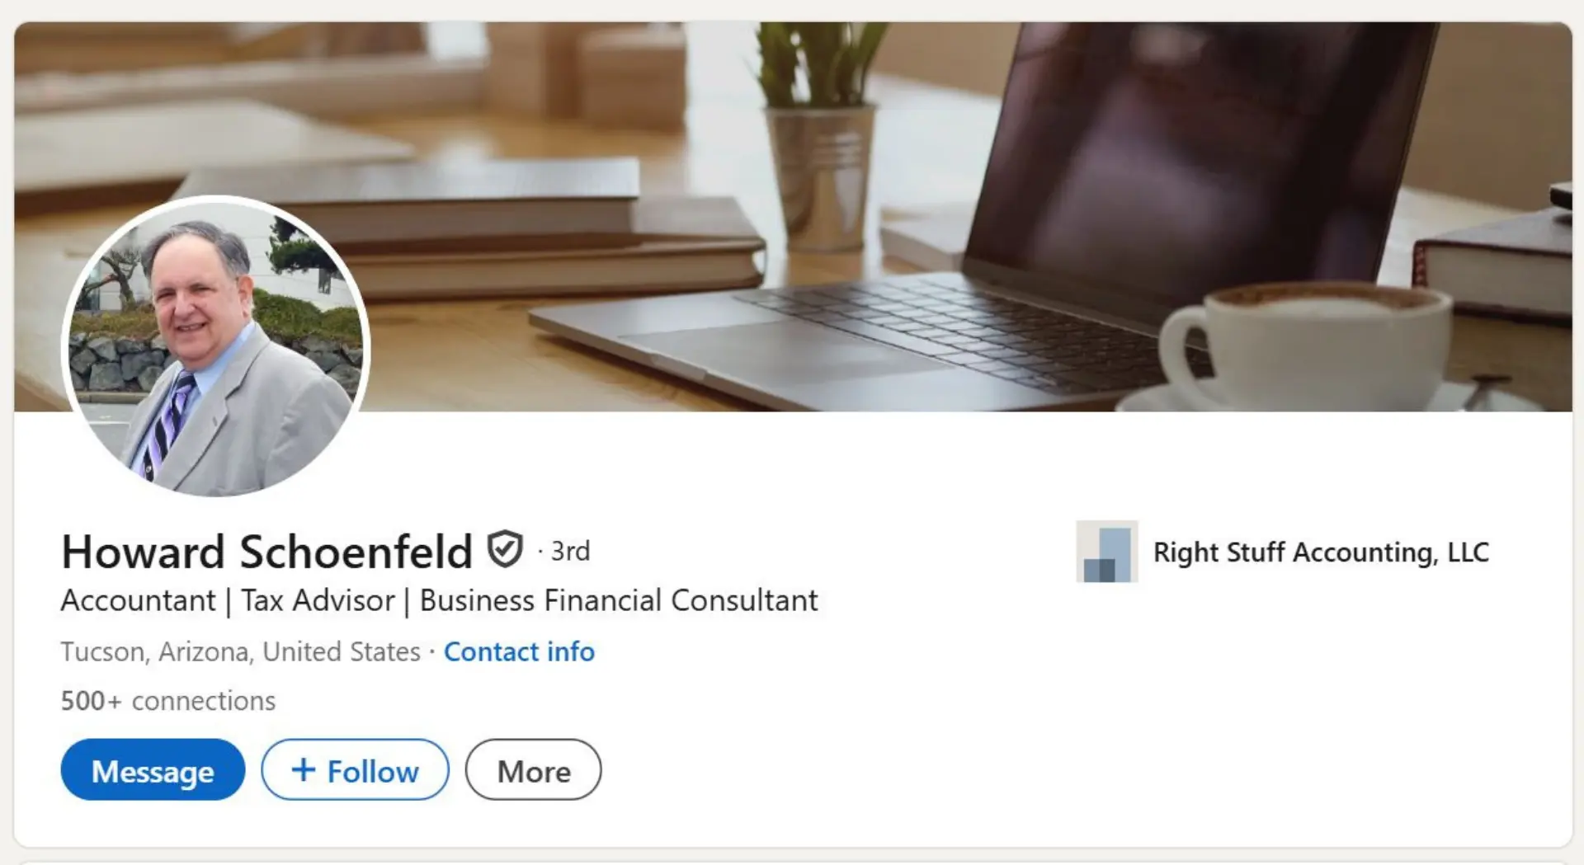Click the 3rd degree connection label

570,551
